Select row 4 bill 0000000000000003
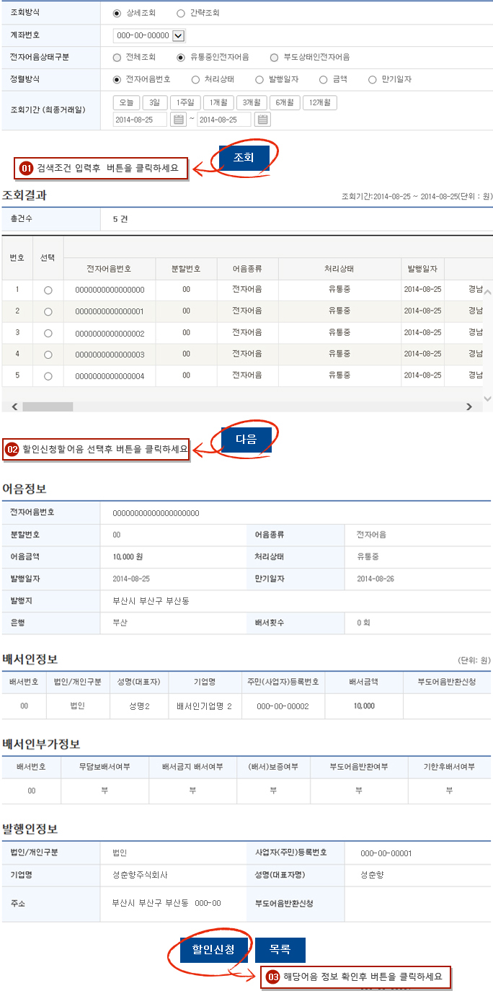 pyautogui.click(x=48, y=355)
